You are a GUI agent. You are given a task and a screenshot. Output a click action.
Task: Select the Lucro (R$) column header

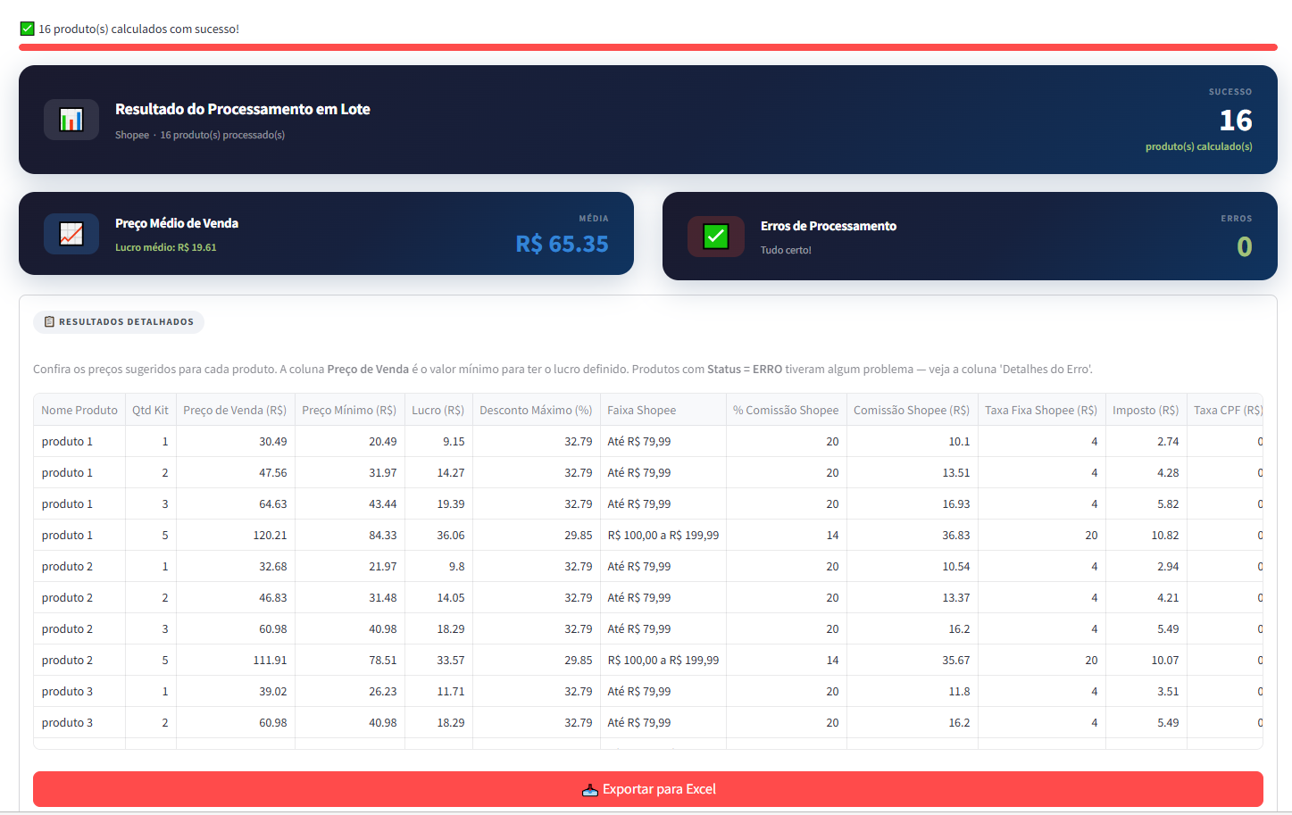[x=438, y=410]
